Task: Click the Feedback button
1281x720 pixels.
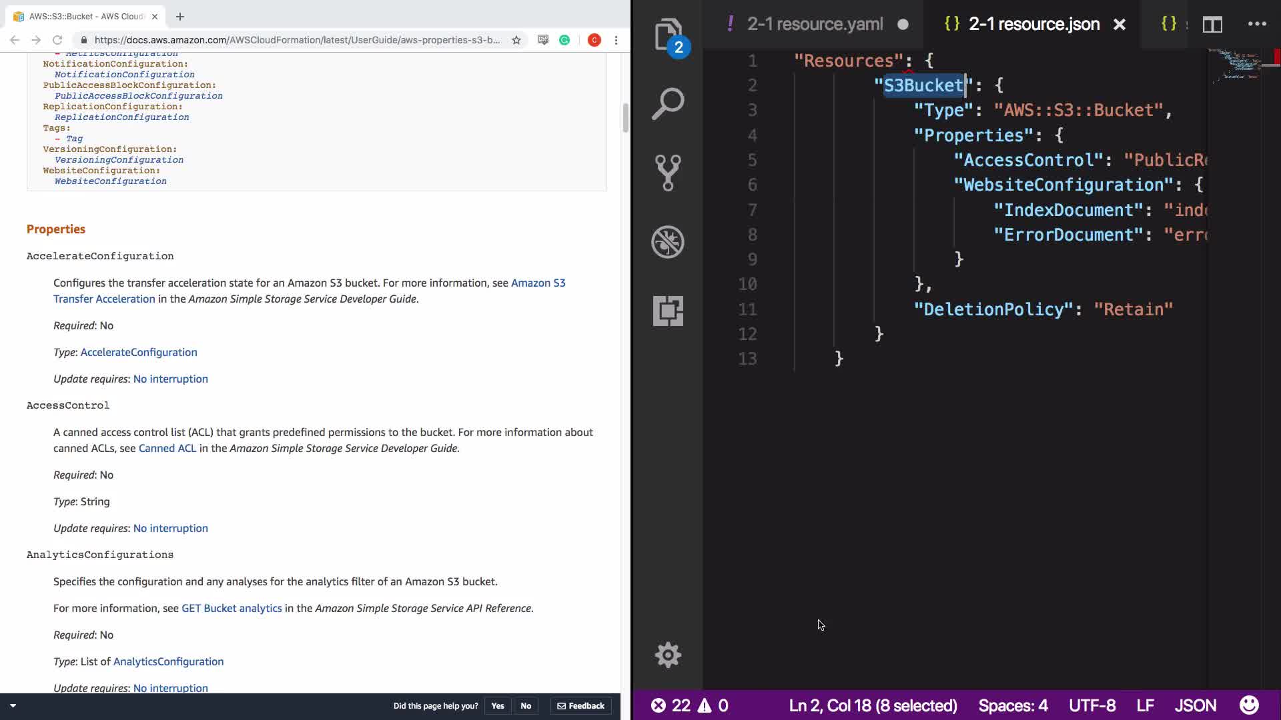Action: [581, 706]
